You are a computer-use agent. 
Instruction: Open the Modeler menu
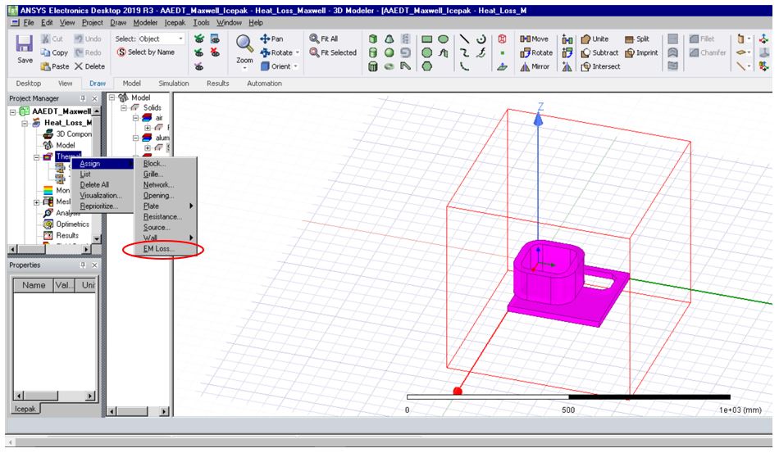click(145, 22)
